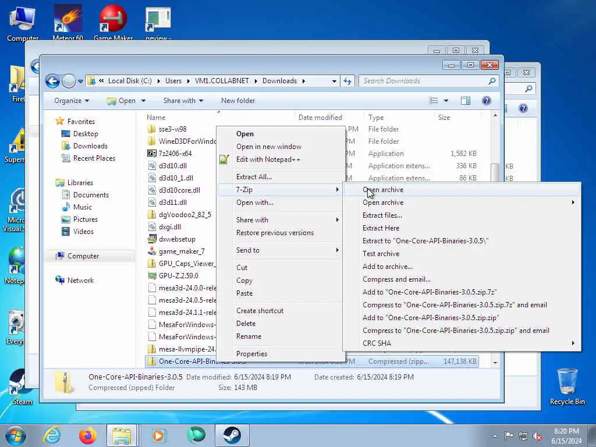
Task: Choose Test archive in 7-Zip submenu
Action: tap(381, 254)
